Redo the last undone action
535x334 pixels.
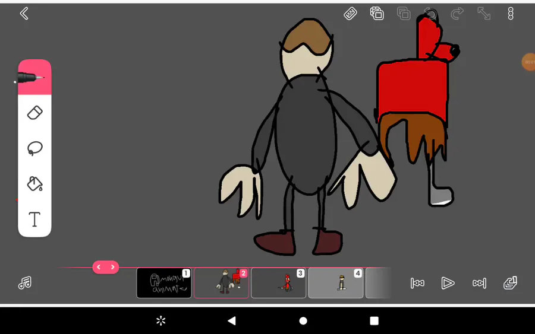(457, 14)
